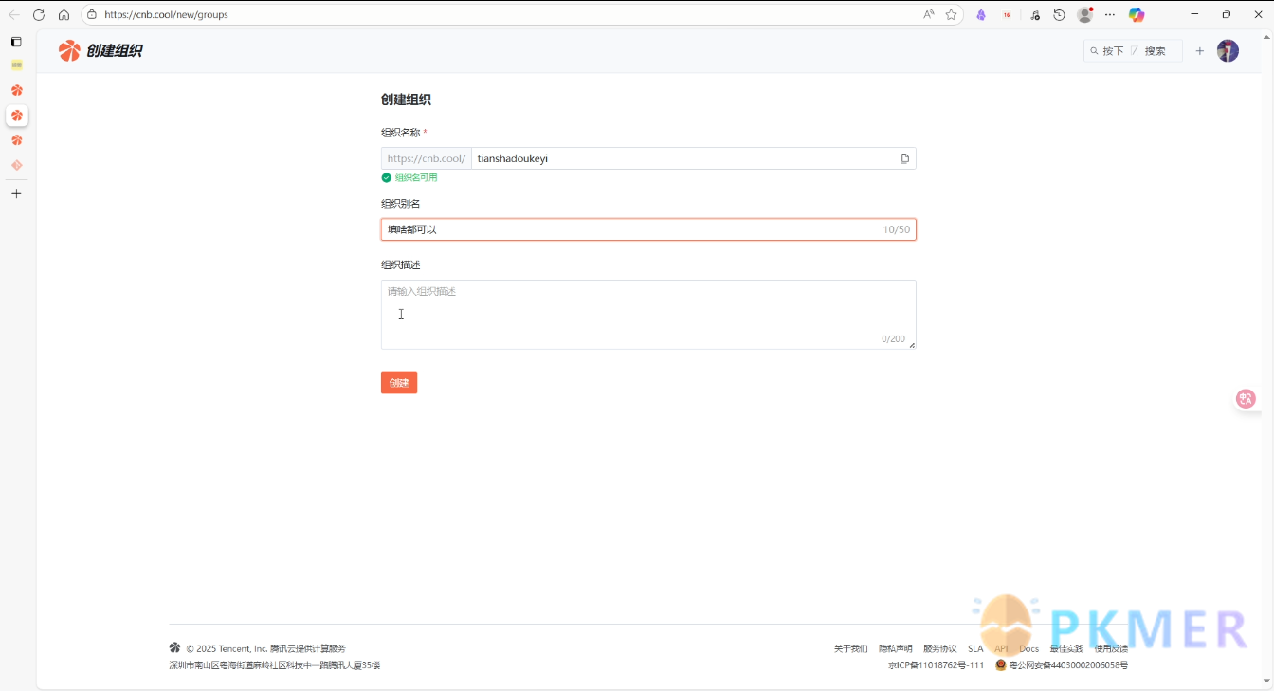The image size is (1274, 691).
Task: Refresh the page with the browser reload icon
Action: tap(39, 14)
